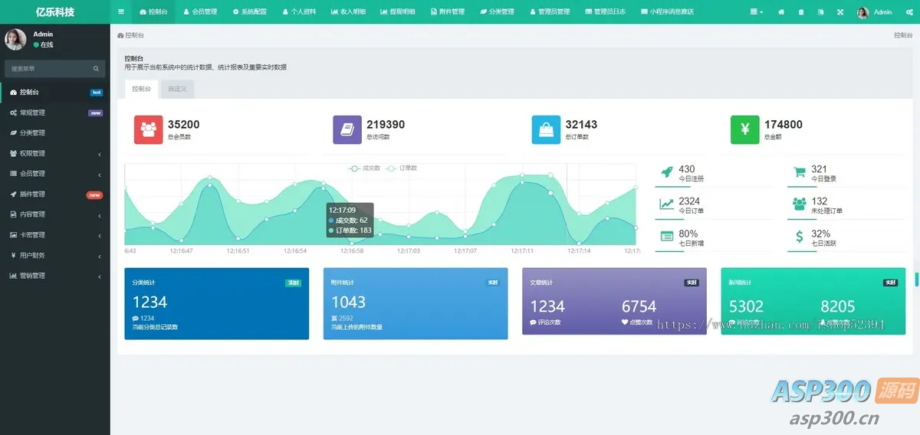Screen dimensions: 920x435
Task: Toggle the sidebar with the hamburger icon
Action: point(121,12)
